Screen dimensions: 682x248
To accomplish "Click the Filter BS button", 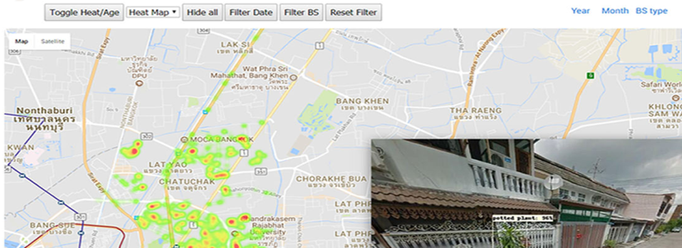I will [x=301, y=13].
